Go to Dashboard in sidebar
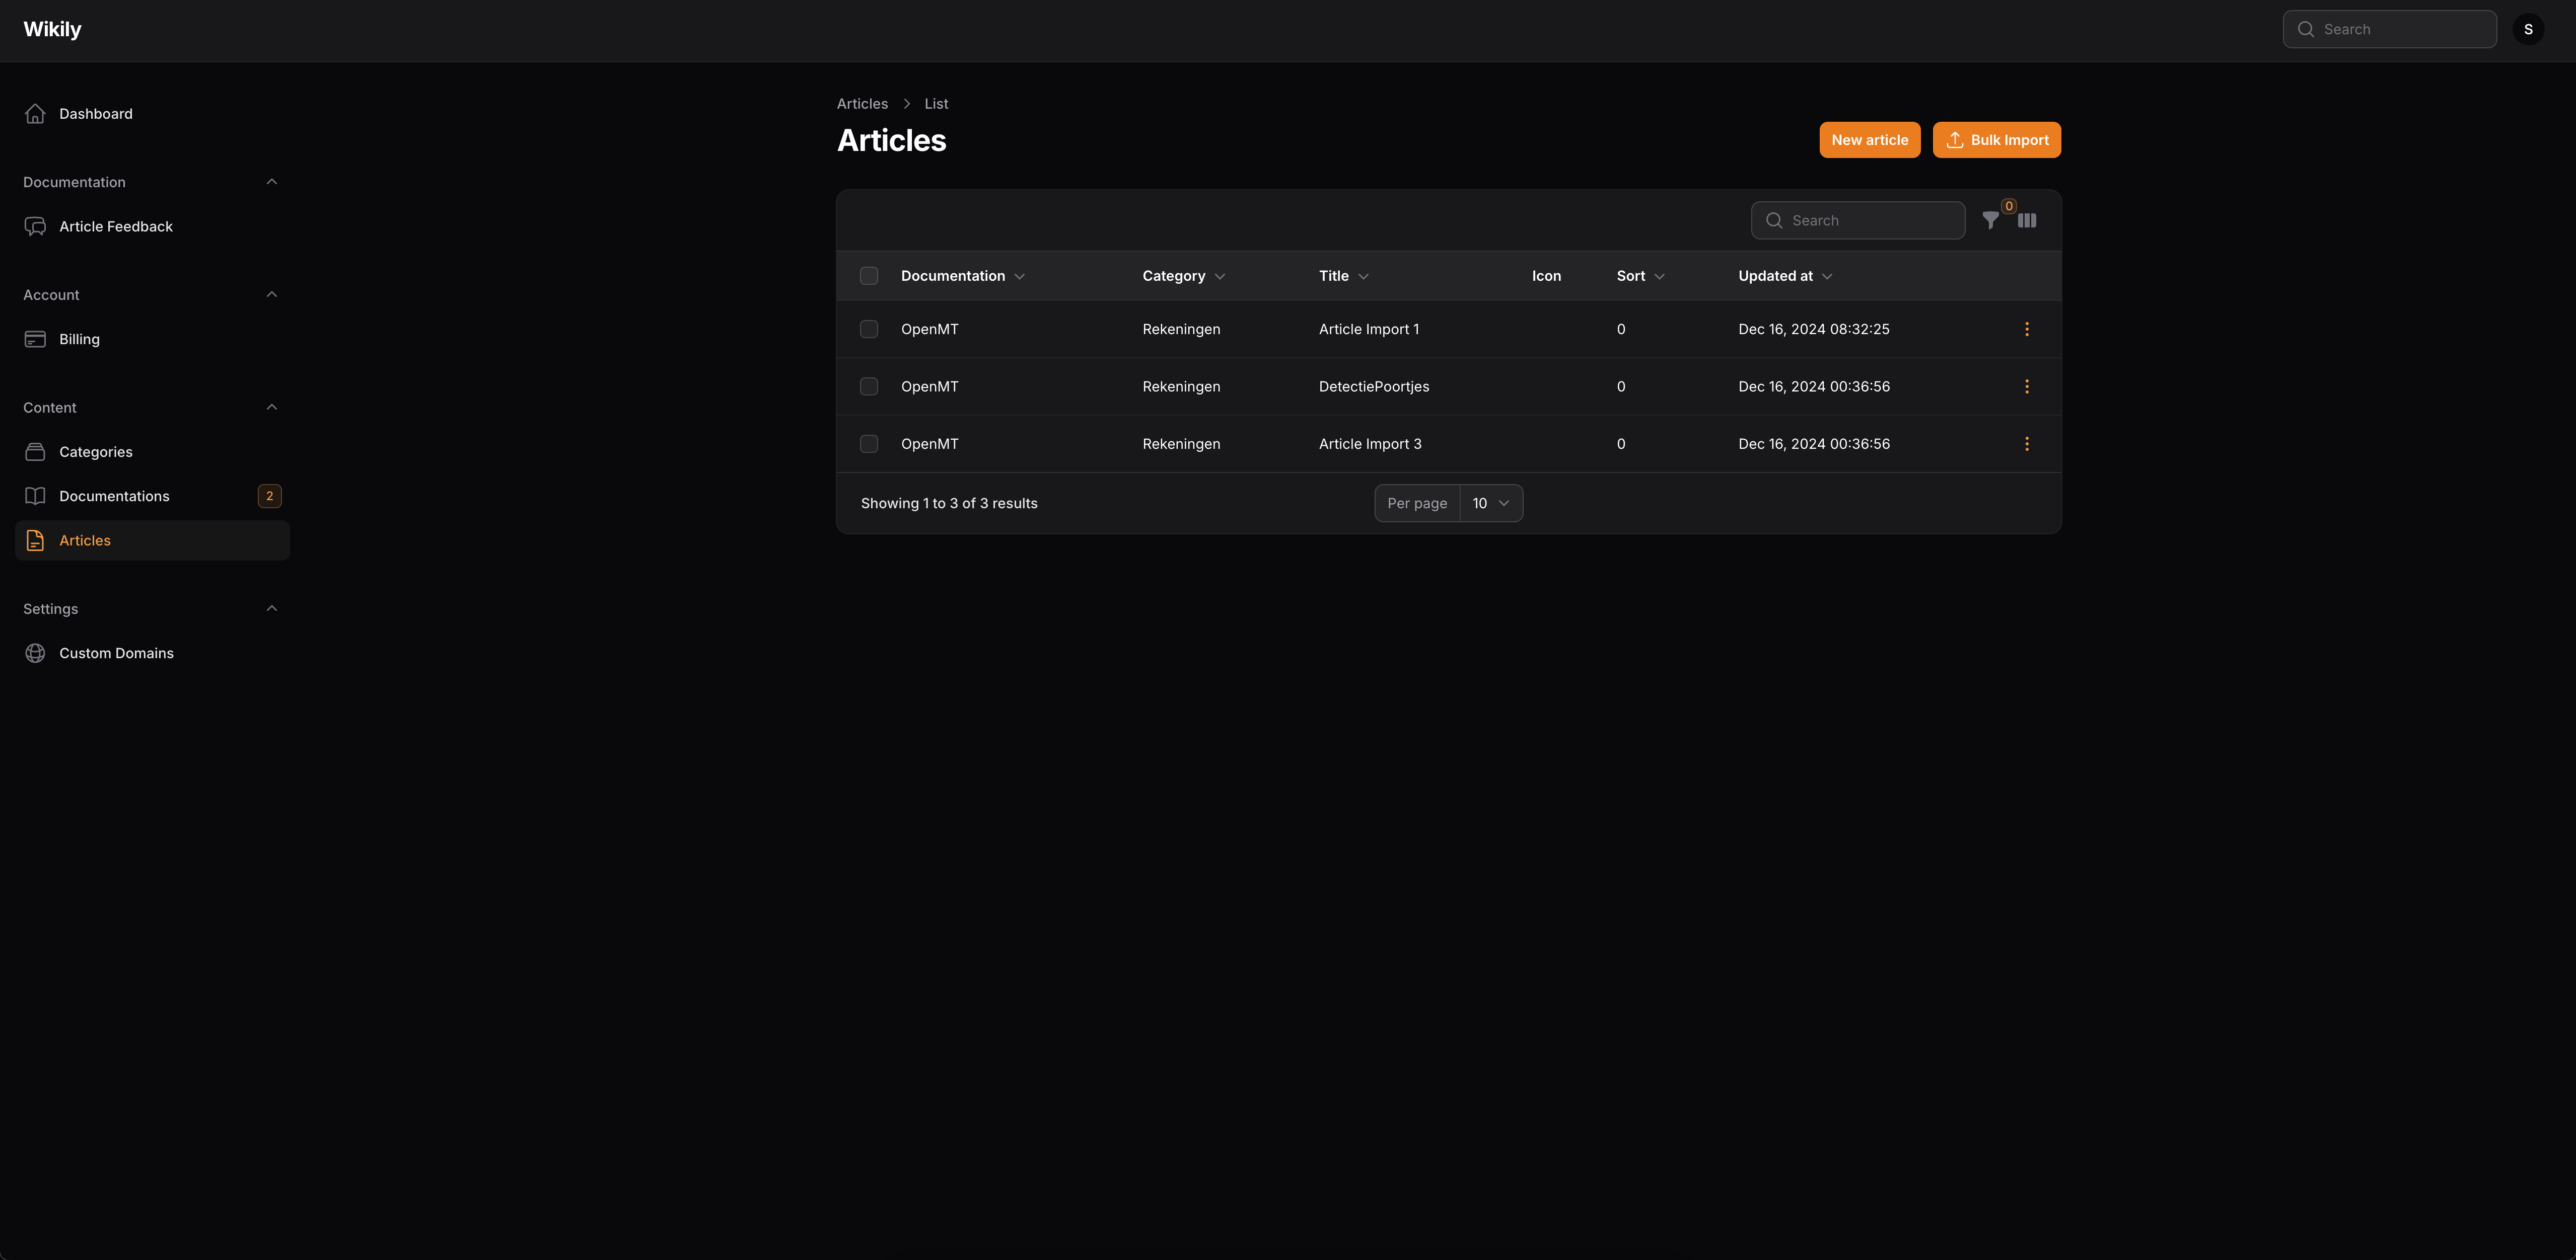This screenshot has width=2576, height=1260. pyautogui.click(x=152, y=114)
